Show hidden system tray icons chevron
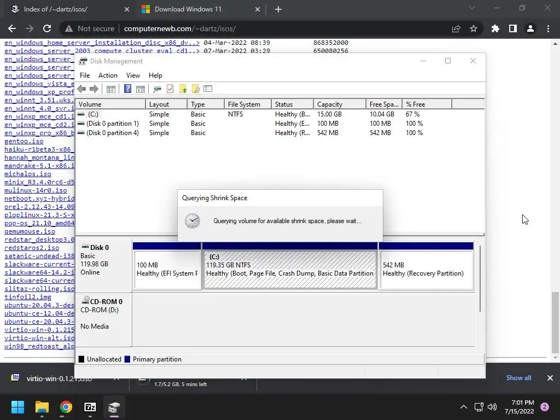 464,407
